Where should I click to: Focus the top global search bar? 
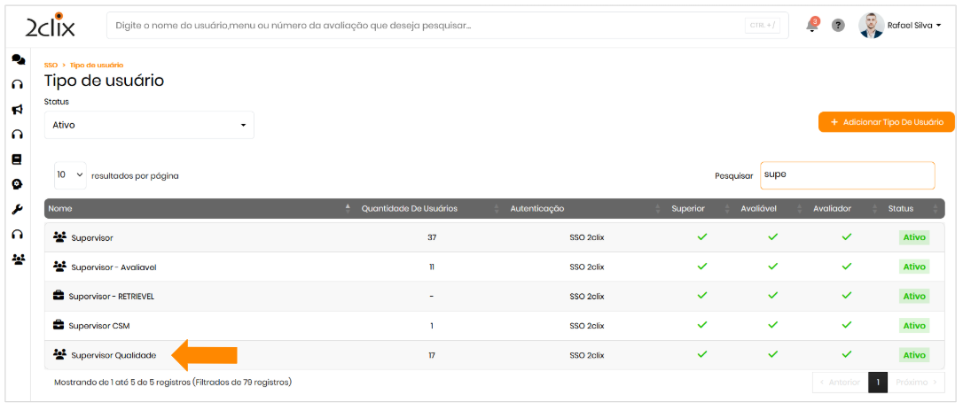[x=426, y=26]
